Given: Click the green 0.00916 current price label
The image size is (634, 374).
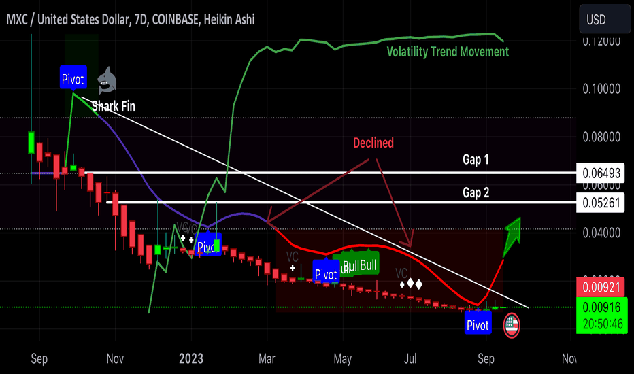Looking at the screenshot, I should 601,307.
